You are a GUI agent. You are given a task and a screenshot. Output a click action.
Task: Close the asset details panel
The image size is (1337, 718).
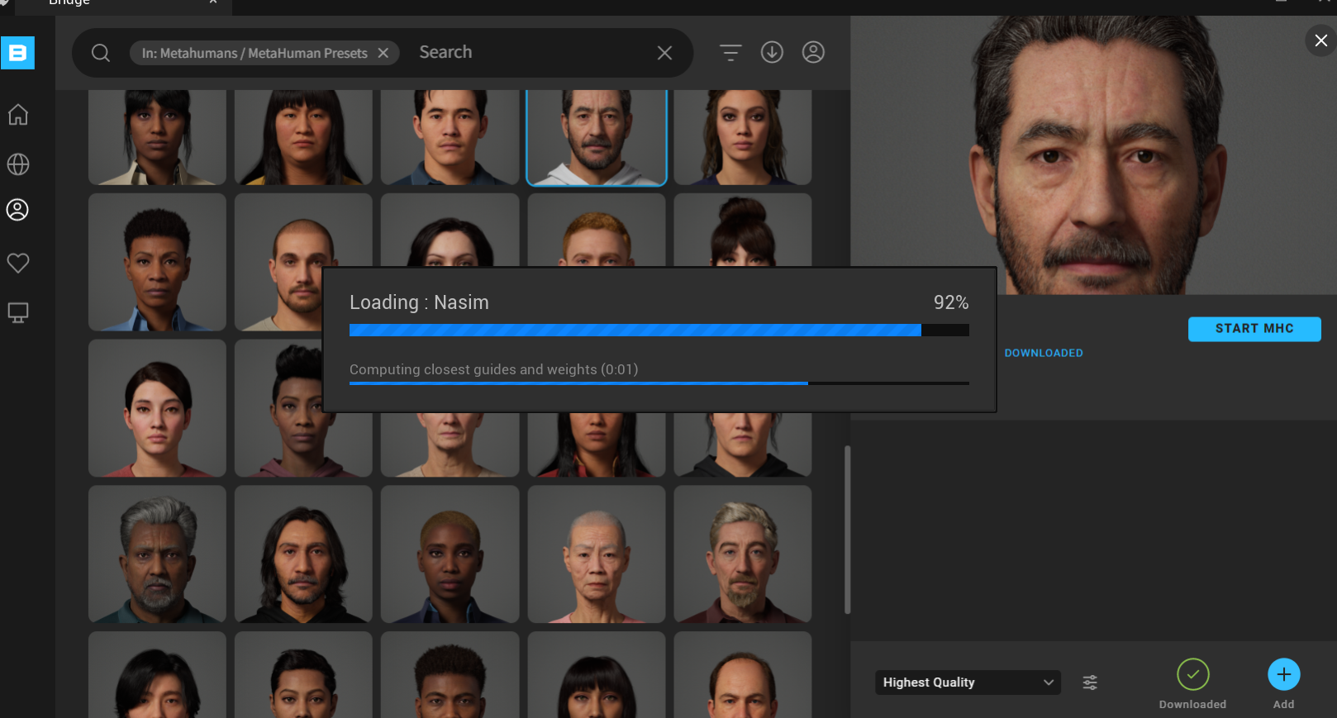(1320, 40)
